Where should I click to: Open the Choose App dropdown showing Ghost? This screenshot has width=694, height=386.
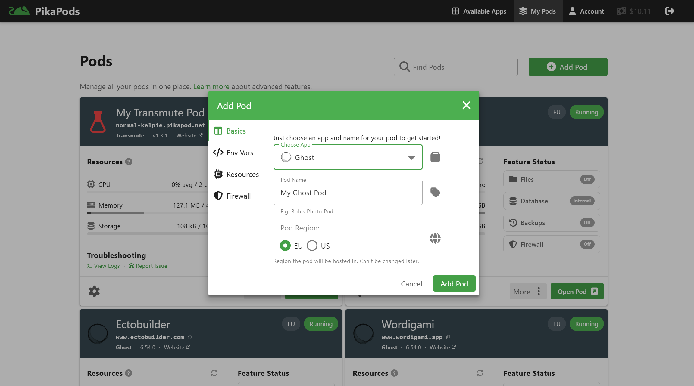click(x=348, y=157)
